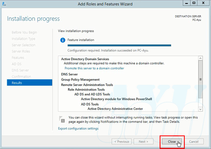Select Active Directory Domain Services heading
This screenshot has width=211, height=149.
coord(85,59)
